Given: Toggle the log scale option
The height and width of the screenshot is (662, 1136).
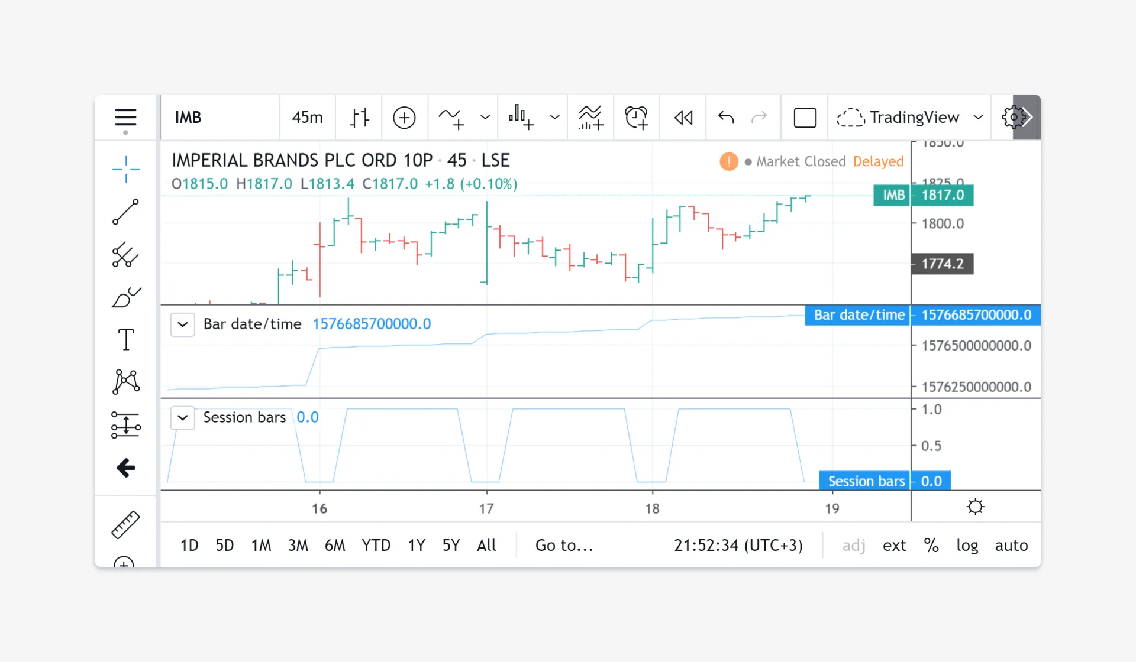Looking at the screenshot, I should tap(967, 545).
